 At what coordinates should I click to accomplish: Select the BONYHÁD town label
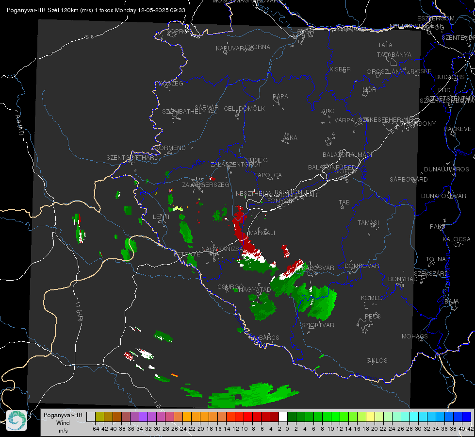403,279
